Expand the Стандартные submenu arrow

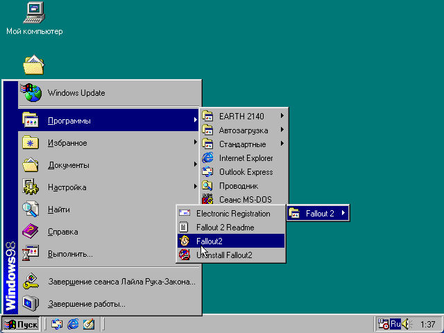[x=282, y=144]
